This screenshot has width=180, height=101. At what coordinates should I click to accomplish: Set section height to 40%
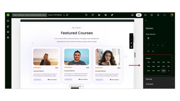coord(148,66)
